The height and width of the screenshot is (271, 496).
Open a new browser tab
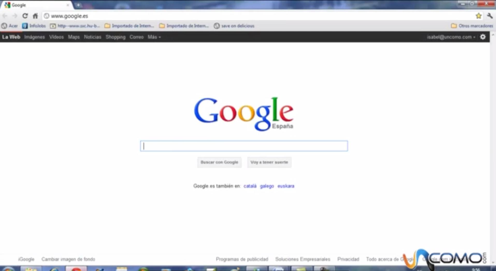point(78,5)
